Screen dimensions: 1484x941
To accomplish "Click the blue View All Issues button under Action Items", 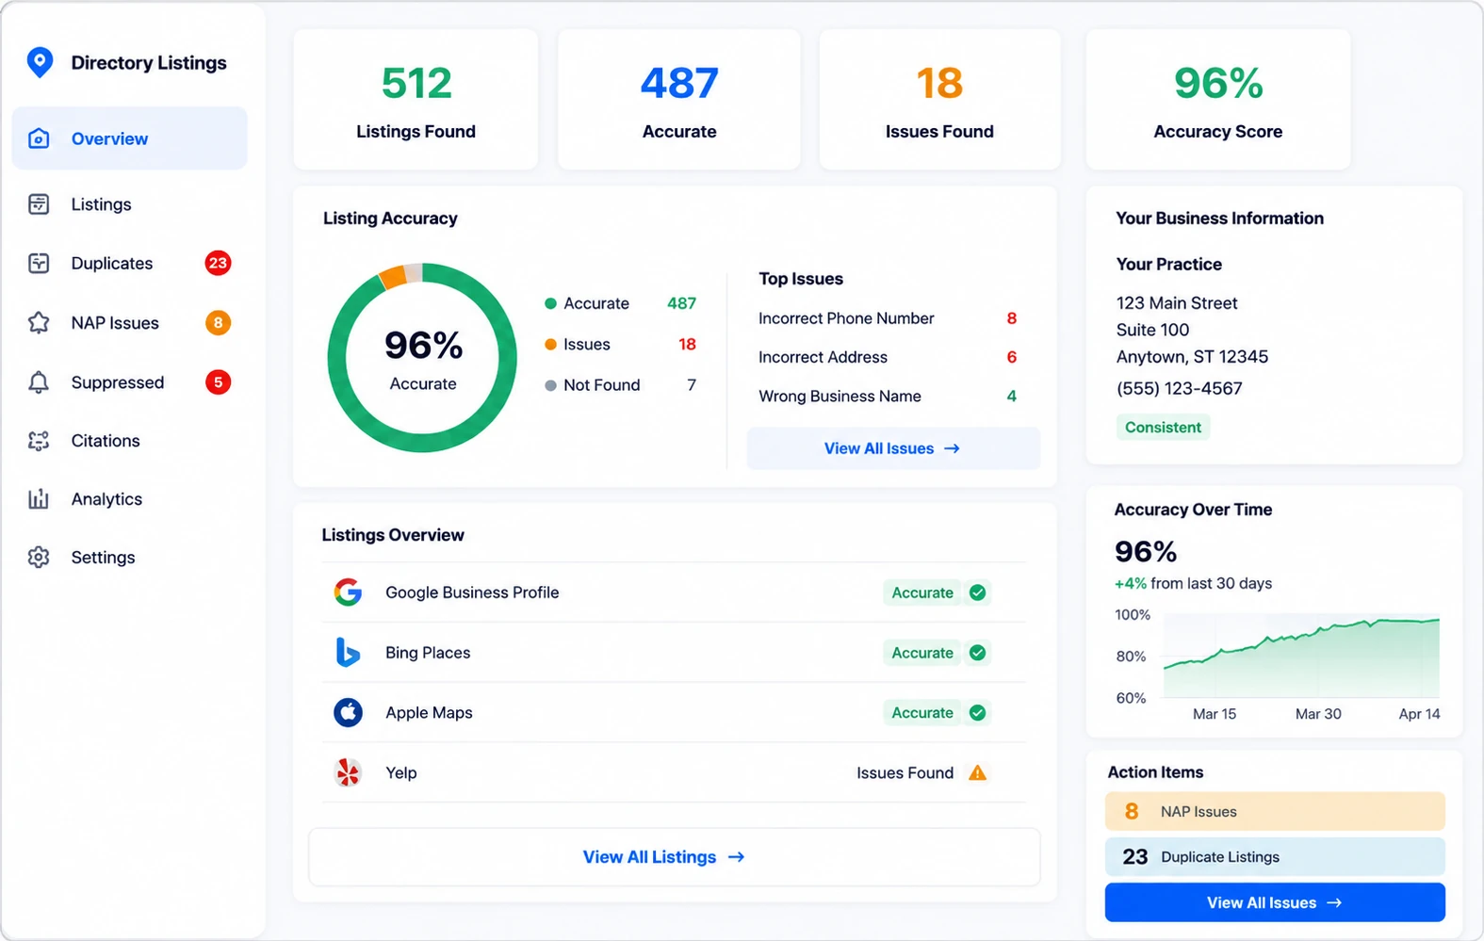I will (x=1275, y=902).
